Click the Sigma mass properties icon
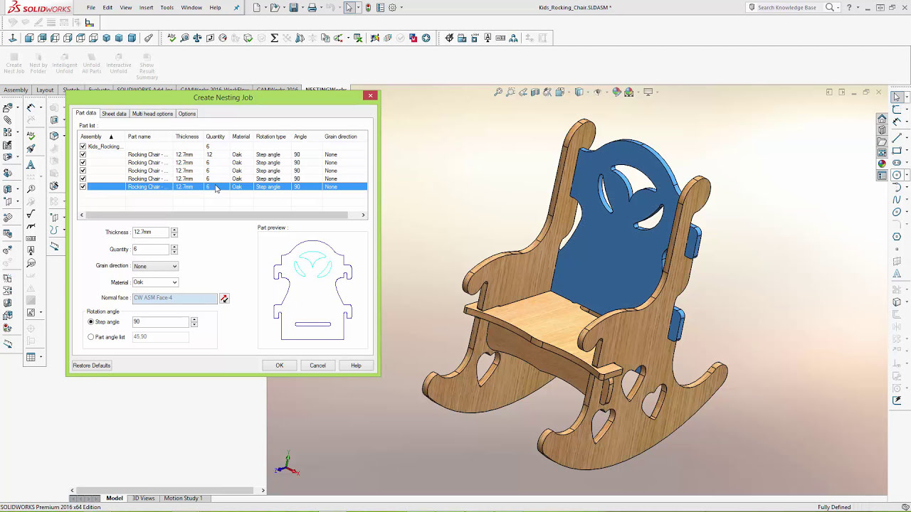 274,38
